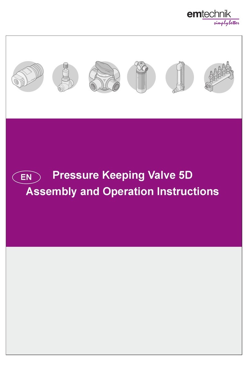Click the word Operation in the subtitle
Viewport: 248px width, 365px height.
coord(128,192)
